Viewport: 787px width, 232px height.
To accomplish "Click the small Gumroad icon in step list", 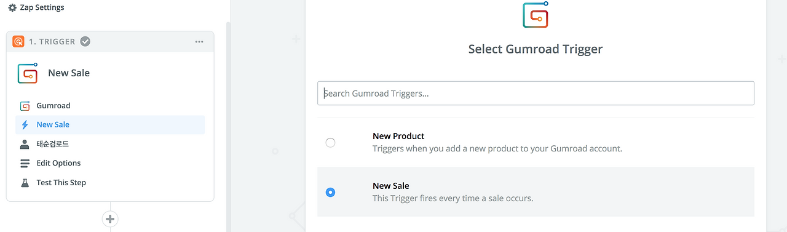I will pyautogui.click(x=25, y=106).
